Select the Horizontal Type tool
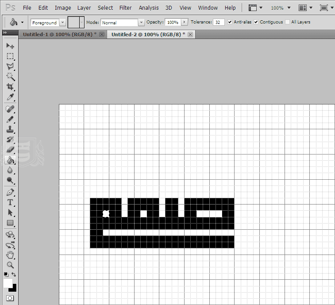This screenshot has width=335, height=305. (10, 202)
